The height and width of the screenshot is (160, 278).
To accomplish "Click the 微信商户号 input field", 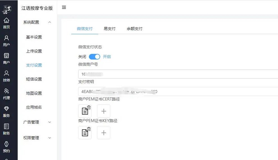I will (178, 74).
